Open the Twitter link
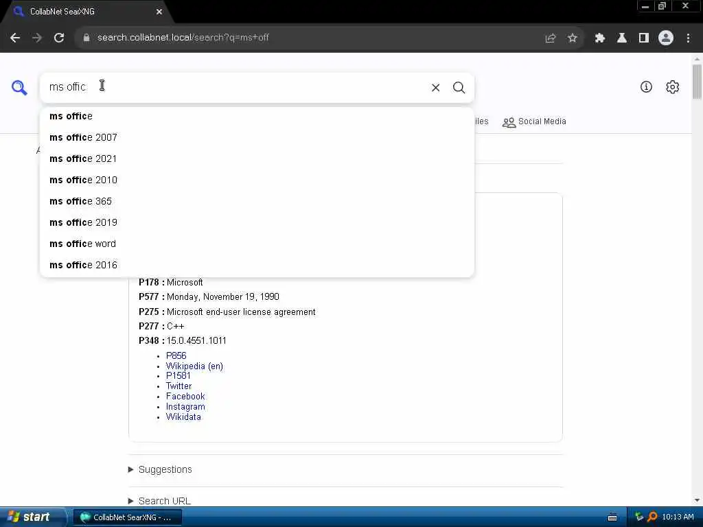The width and height of the screenshot is (703, 527). tap(179, 386)
